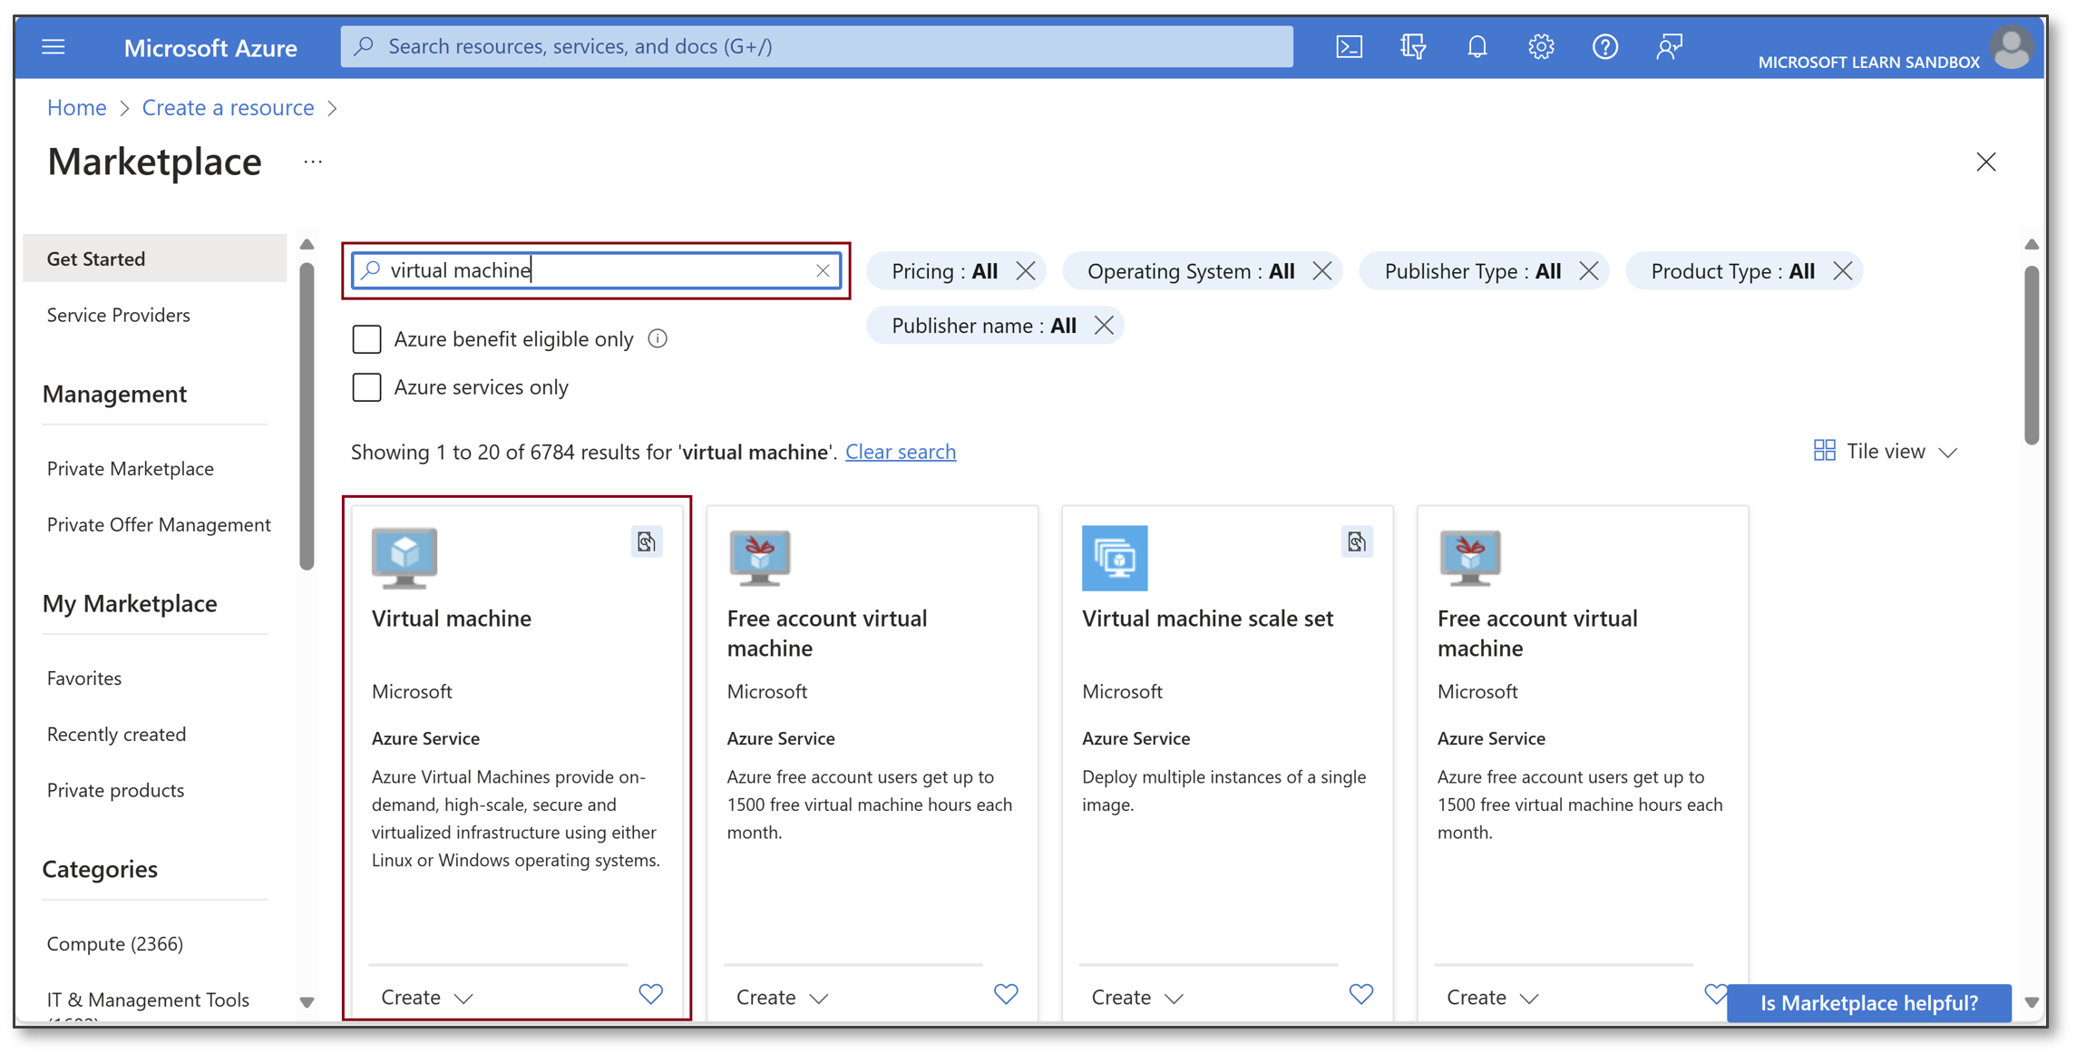The height and width of the screenshot is (1063, 2086).
Task: Click the Clear search link
Action: (900, 451)
